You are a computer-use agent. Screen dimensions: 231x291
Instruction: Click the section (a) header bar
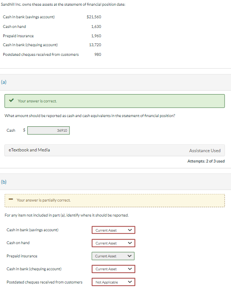tap(115, 82)
